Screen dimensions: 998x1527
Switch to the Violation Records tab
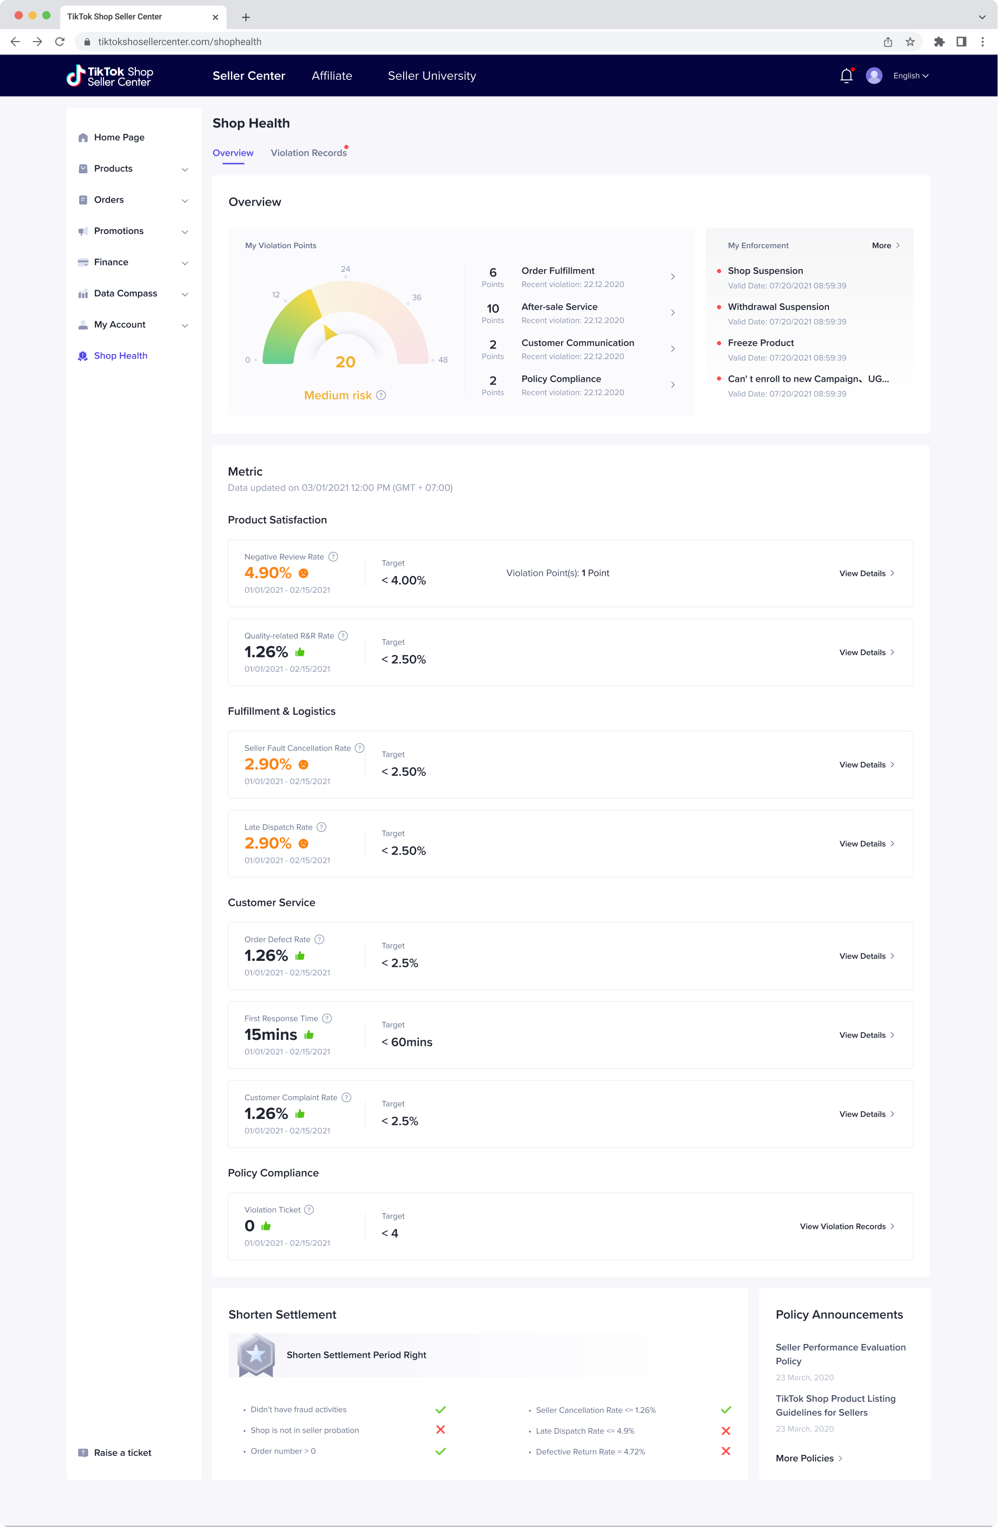click(x=308, y=153)
